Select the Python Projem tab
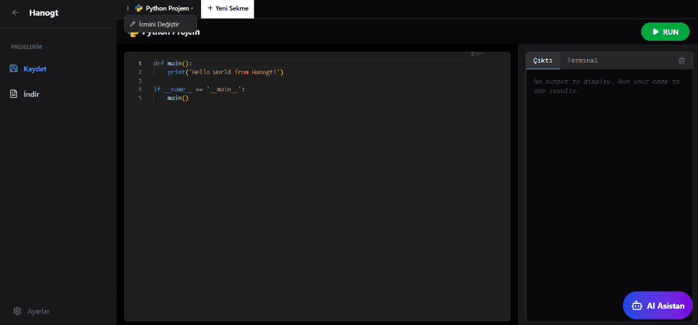698x325 pixels. [x=167, y=8]
